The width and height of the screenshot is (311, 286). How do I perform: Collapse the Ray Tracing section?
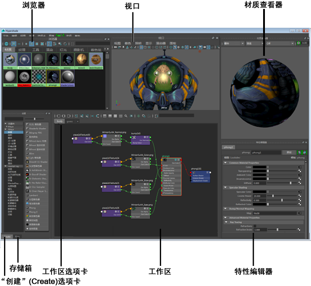[226, 222]
